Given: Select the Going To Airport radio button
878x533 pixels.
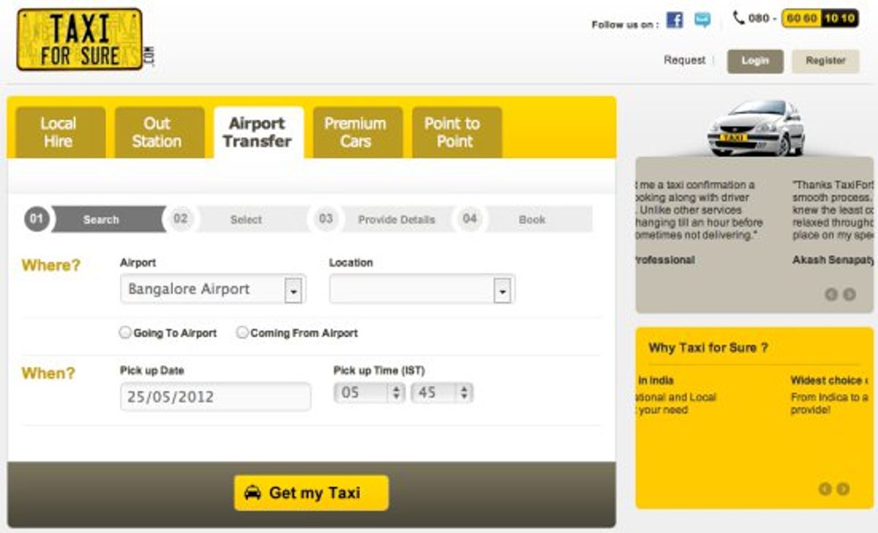Looking at the screenshot, I should click(125, 332).
